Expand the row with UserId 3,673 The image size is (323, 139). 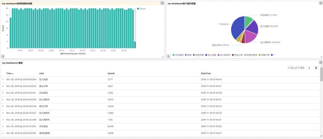(x=3, y=99)
